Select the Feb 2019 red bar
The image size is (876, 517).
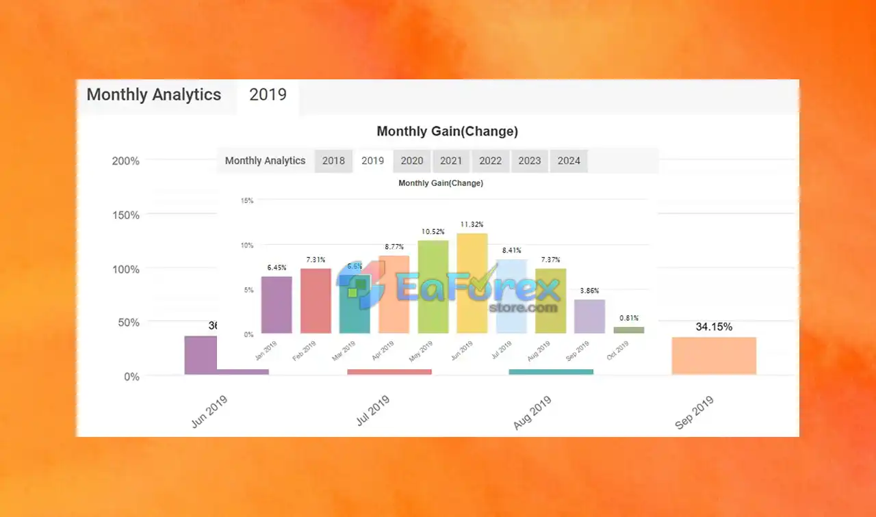coord(315,301)
